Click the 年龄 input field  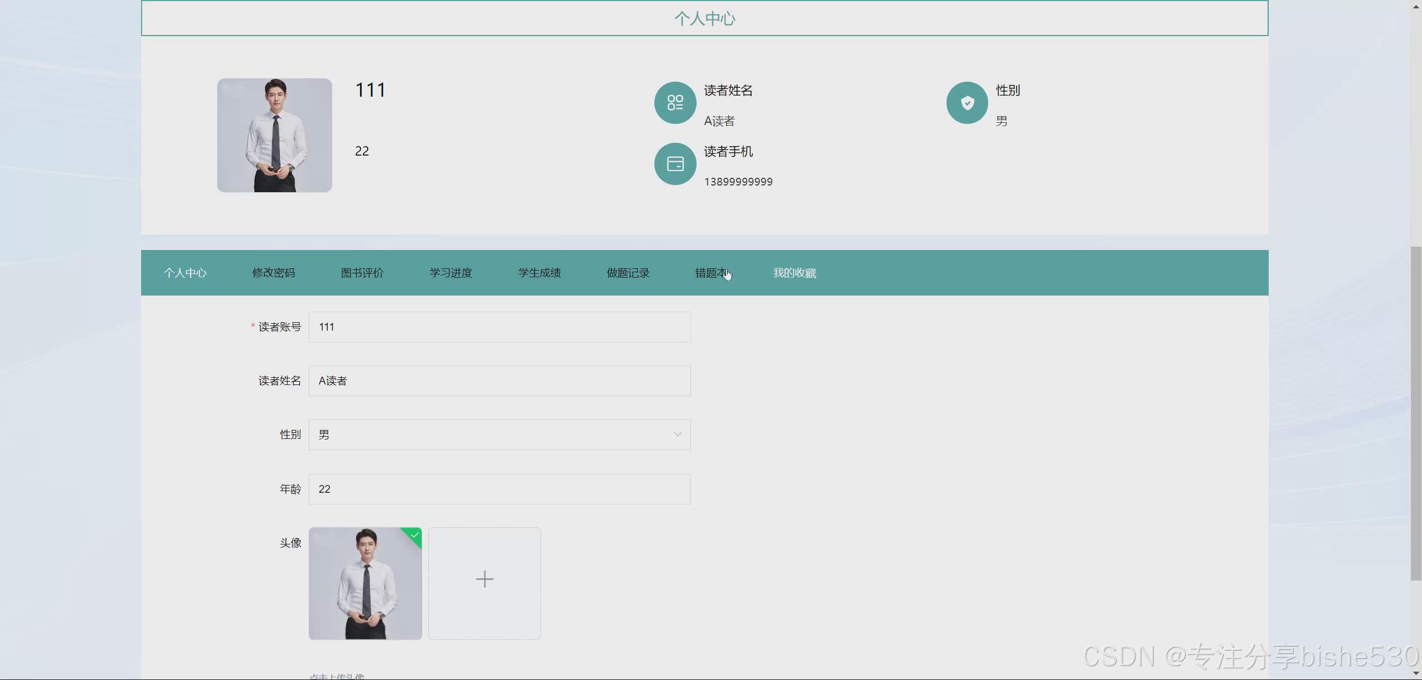click(x=499, y=489)
